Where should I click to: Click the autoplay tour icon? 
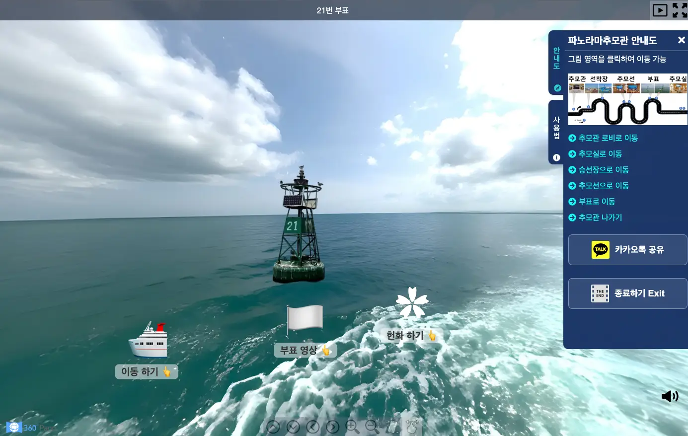pyautogui.click(x=660, y=10)
